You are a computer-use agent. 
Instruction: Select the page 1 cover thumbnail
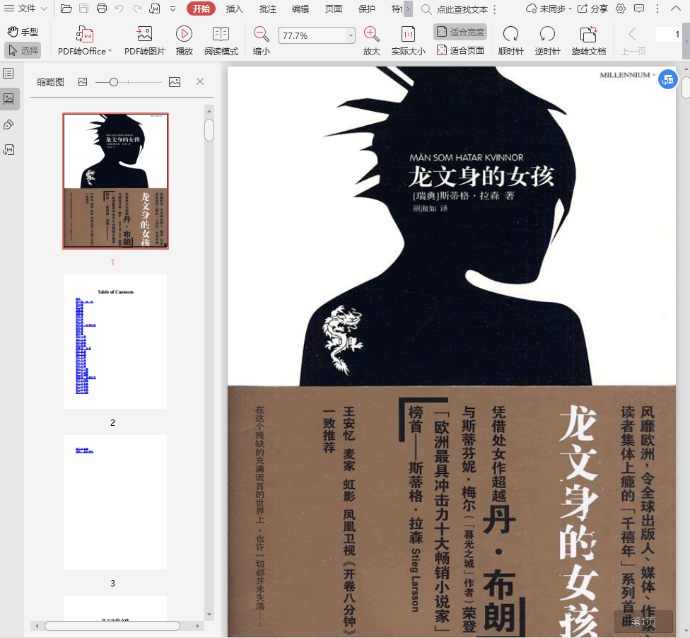click(x=115, y=181)
